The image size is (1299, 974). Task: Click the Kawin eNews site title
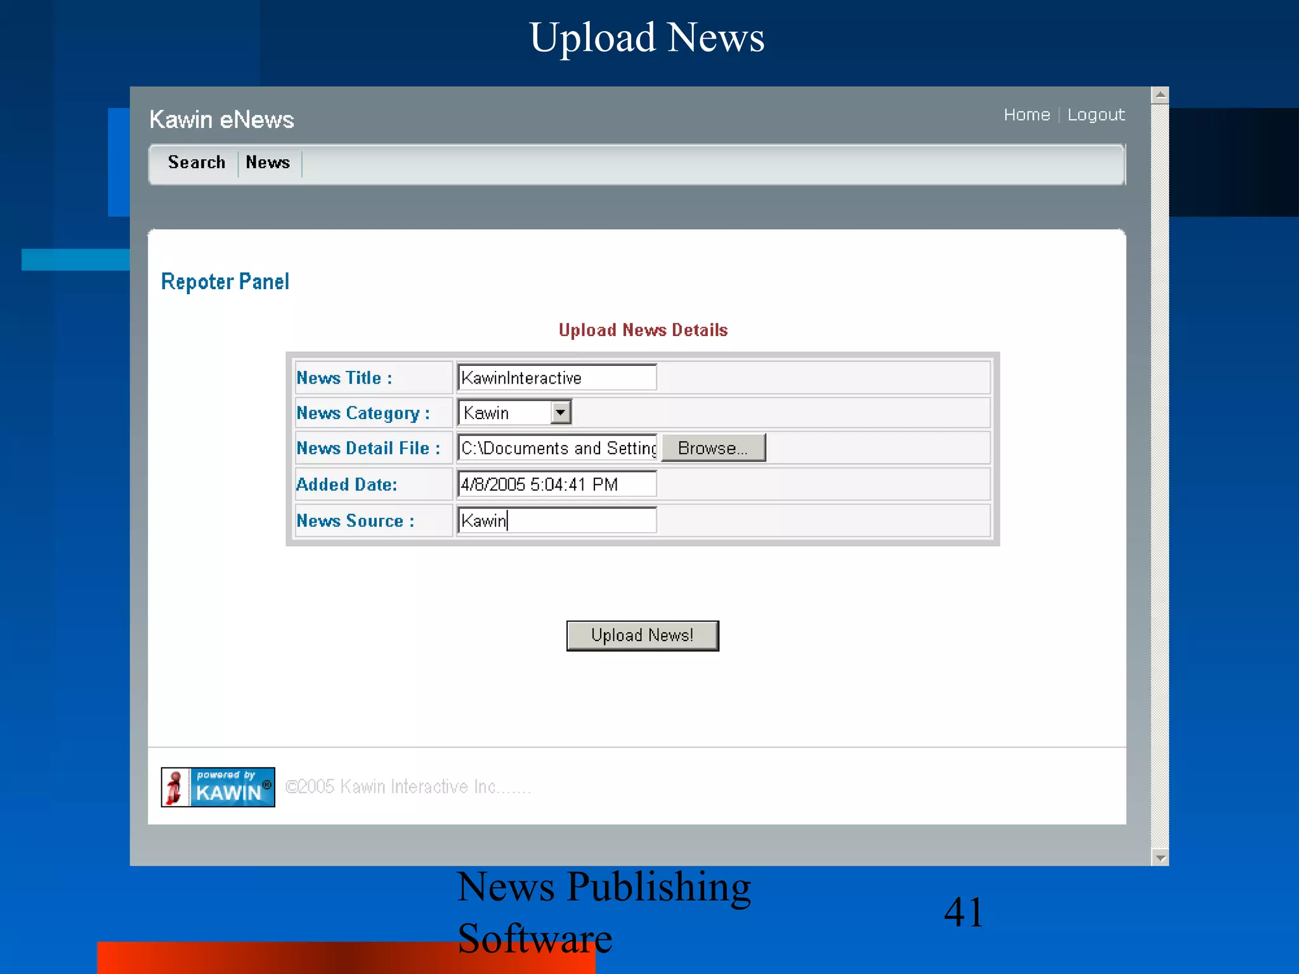pos(221,119)
